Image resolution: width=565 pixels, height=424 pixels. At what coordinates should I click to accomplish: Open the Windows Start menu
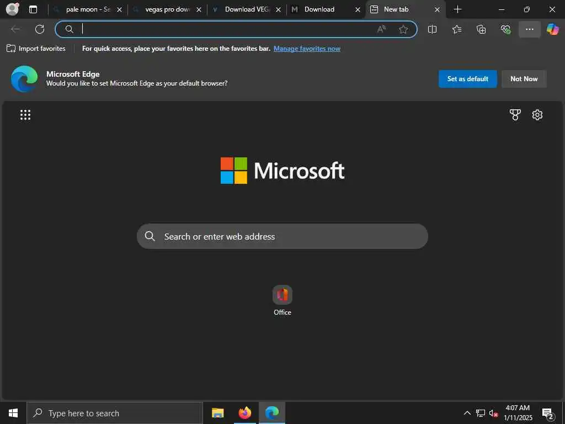(13, 413)
